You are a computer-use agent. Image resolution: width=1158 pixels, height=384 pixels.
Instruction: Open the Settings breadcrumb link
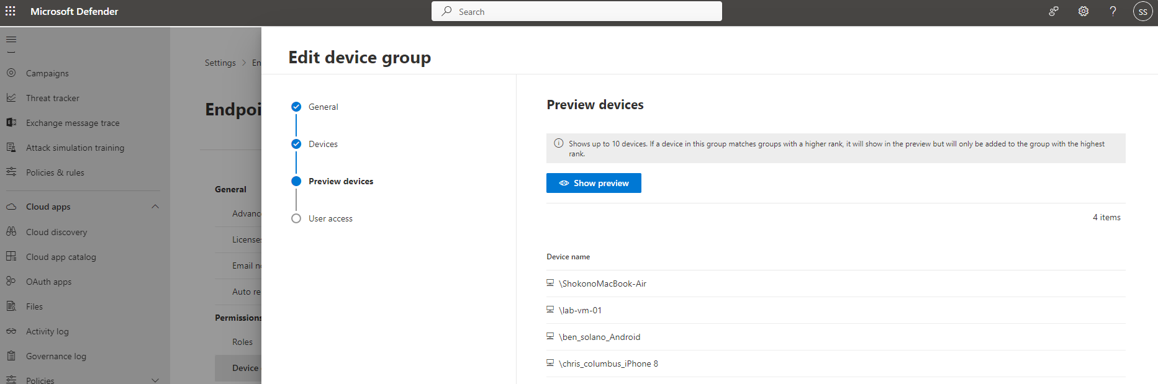click(x=220, y=63)
